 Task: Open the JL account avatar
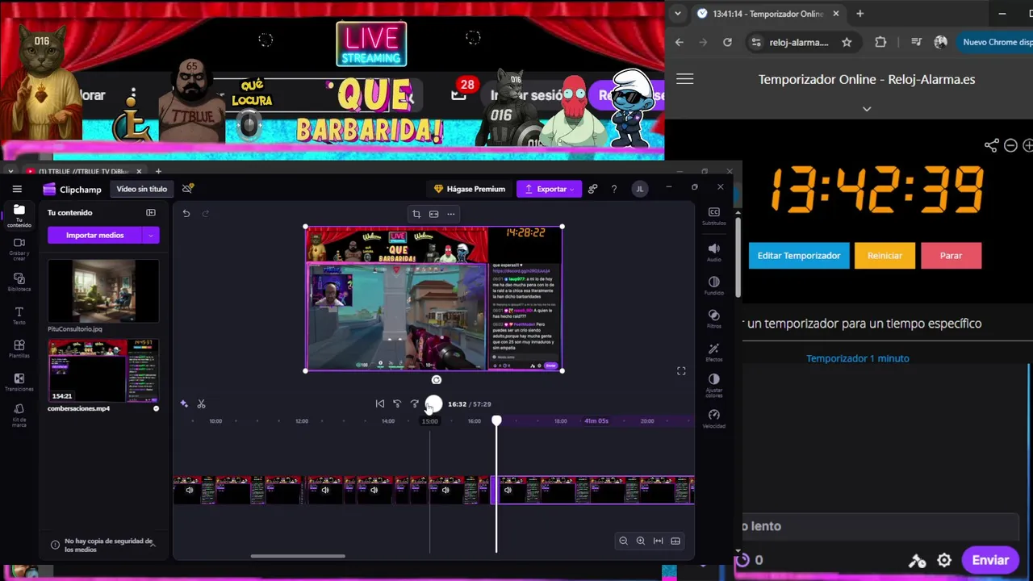(x=639, y=189)
